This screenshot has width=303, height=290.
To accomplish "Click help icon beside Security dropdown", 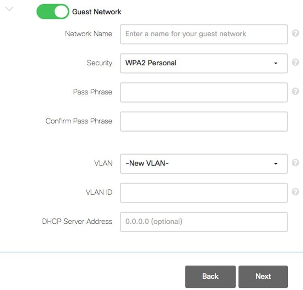I will click(295, 63).
